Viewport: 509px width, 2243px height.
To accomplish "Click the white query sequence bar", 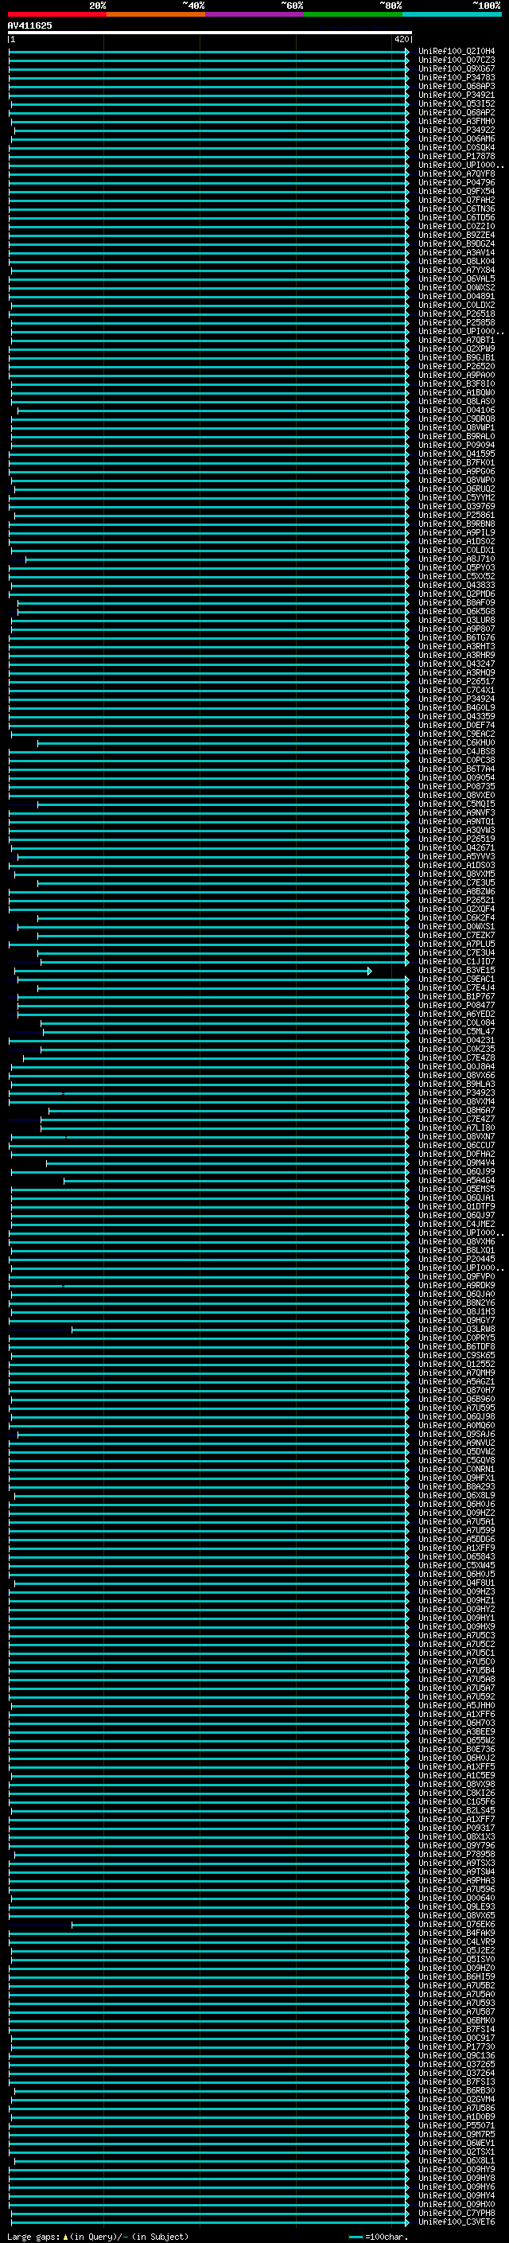I will (x=210, y=33).
